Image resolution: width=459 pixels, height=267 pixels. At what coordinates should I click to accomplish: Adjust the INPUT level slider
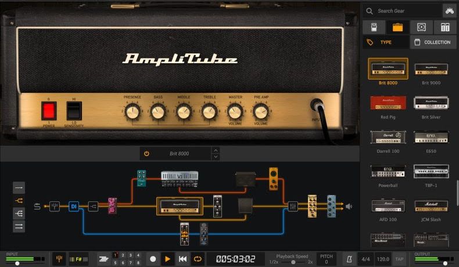tap(17, 263)
